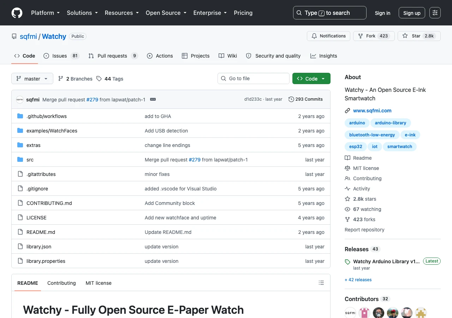Open the src folder
Image resolution: width=452 pixels, height=318 pixels.
[30, 160]
